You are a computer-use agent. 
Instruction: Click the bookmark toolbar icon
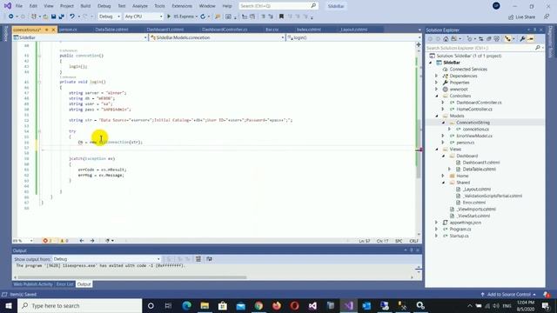point(281,17)
